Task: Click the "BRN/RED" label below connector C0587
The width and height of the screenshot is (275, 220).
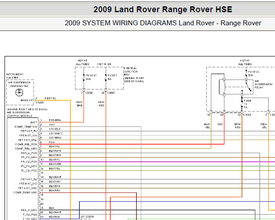Action: [x=102, y=104]
